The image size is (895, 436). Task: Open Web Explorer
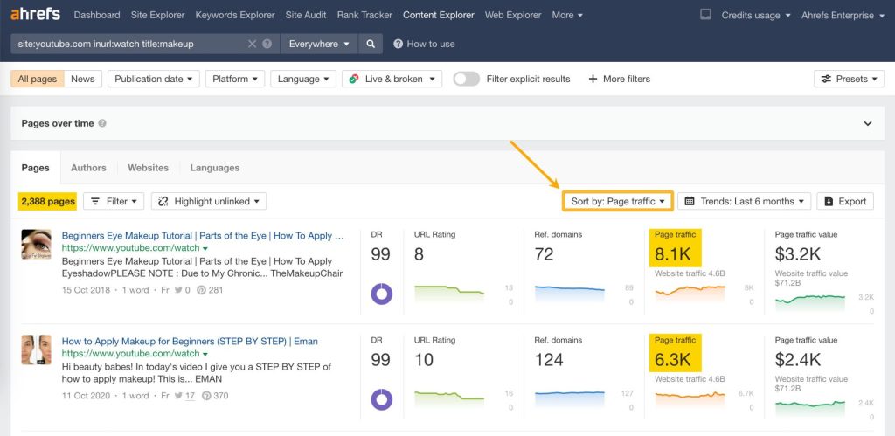click(513, 15)
